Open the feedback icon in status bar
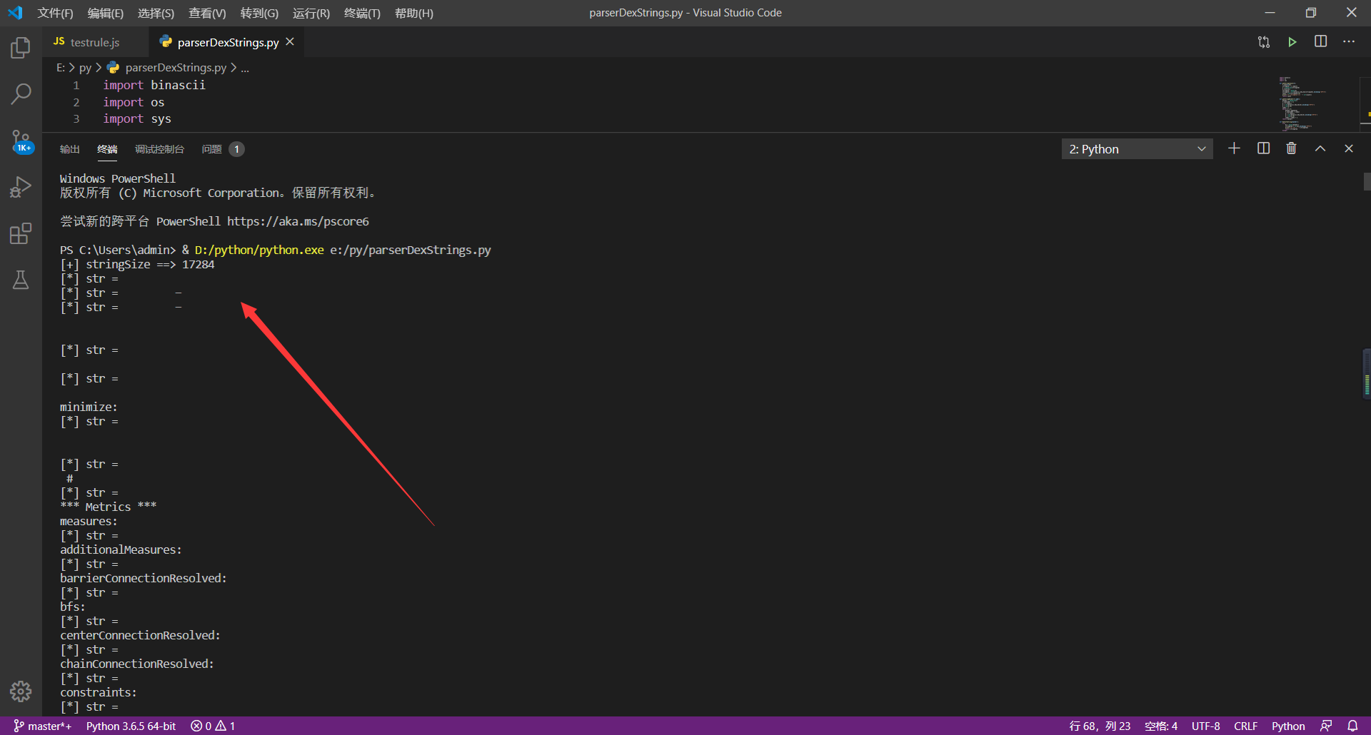 tap(1326, 726)
